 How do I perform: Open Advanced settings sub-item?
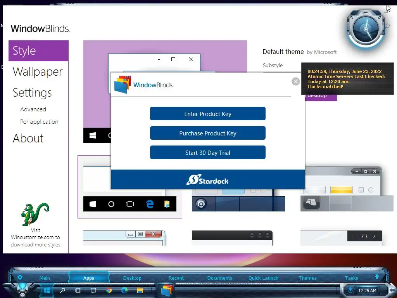click(x=33, y=109)
